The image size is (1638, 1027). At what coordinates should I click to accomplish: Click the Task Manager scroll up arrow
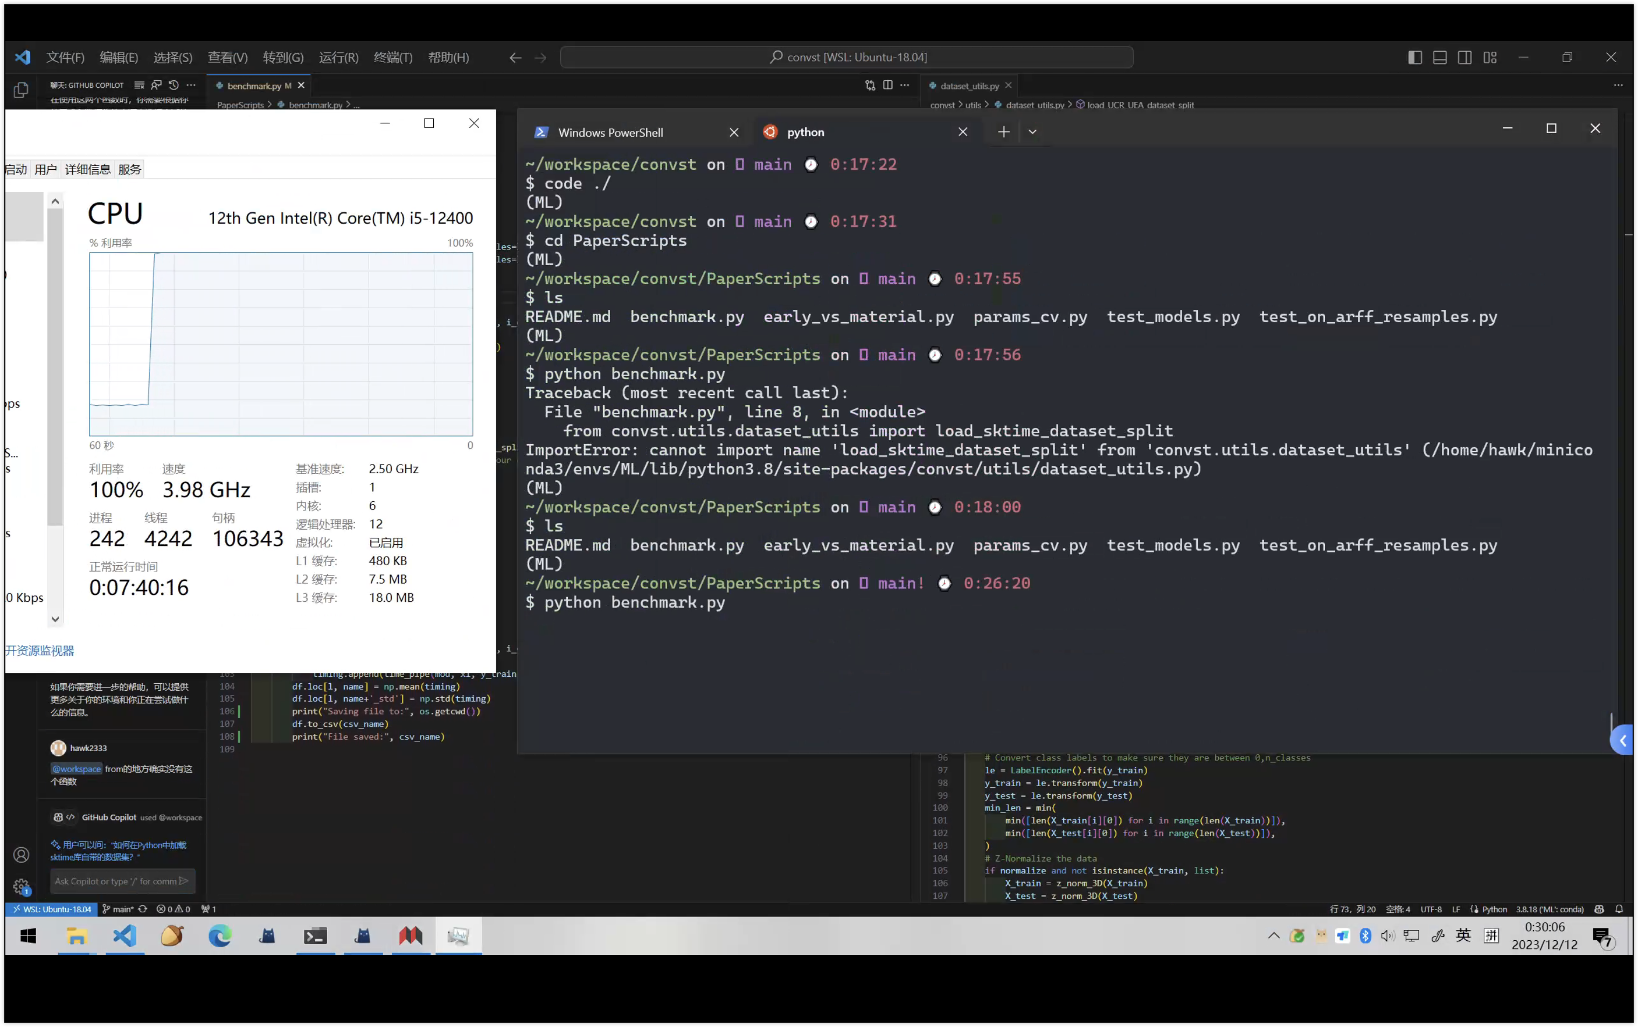click(55, 201)
